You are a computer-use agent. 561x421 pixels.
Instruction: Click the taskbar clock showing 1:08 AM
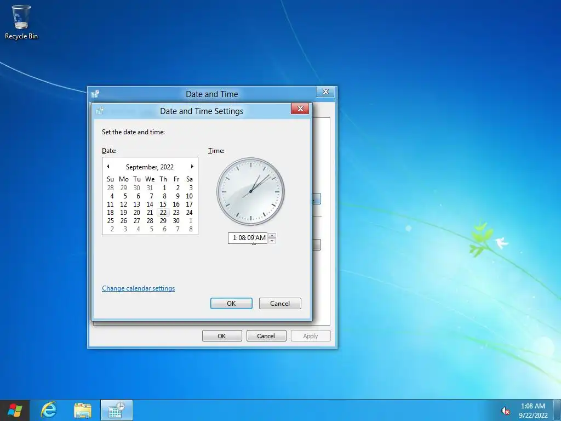533,411
